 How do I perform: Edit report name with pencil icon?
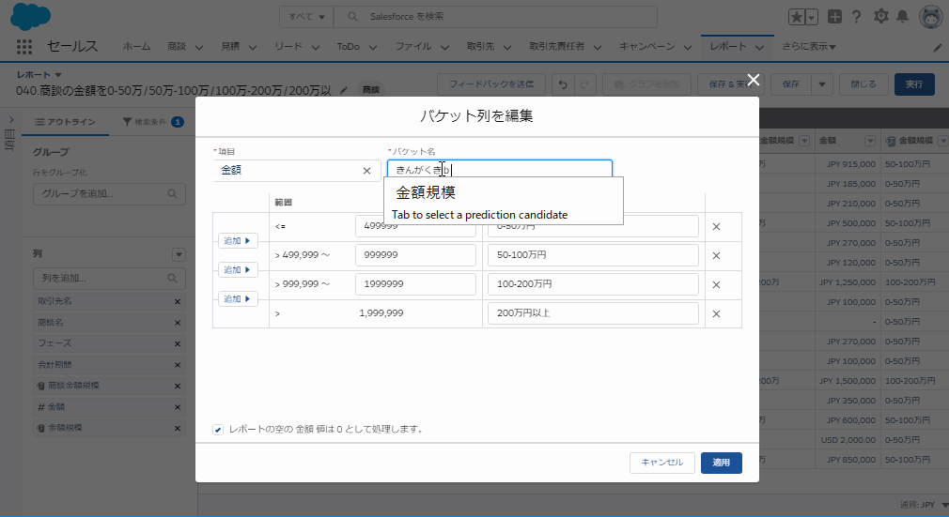tap(344, 90)
